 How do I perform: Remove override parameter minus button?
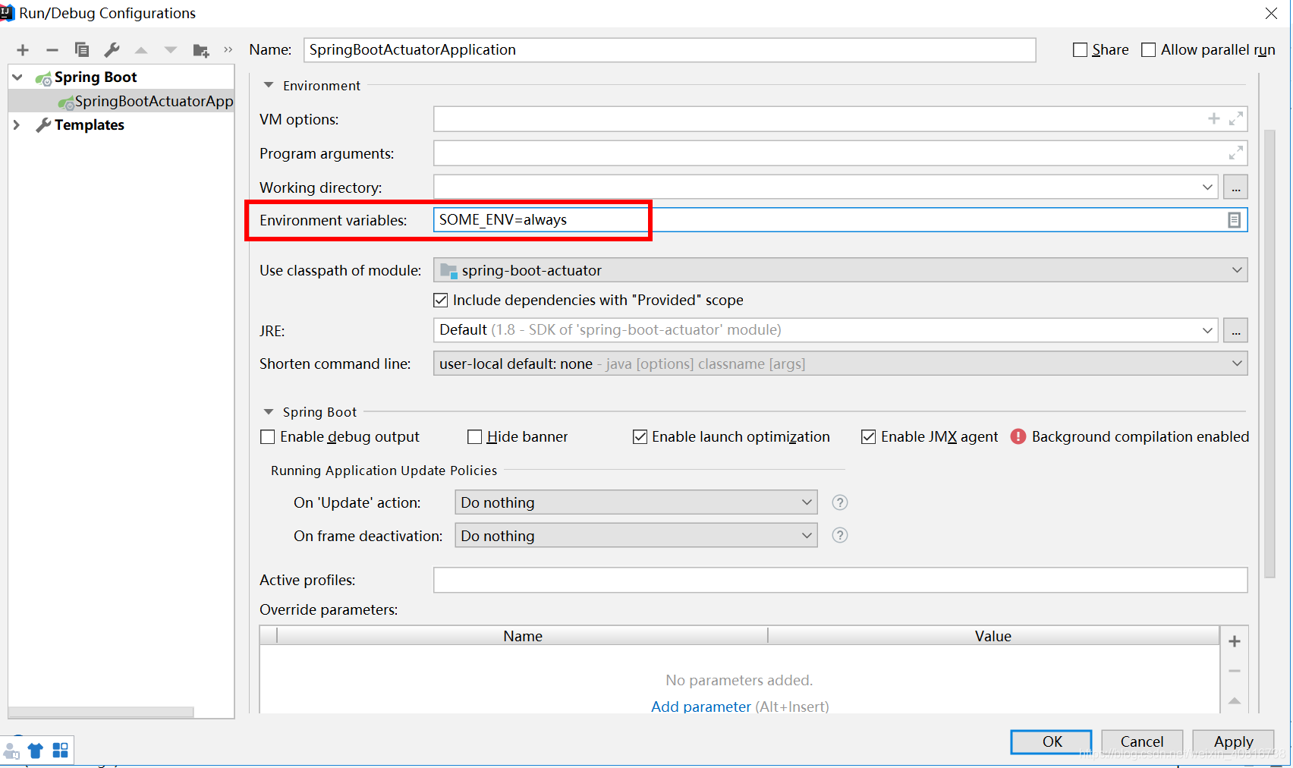click(x=1235, y=672)
